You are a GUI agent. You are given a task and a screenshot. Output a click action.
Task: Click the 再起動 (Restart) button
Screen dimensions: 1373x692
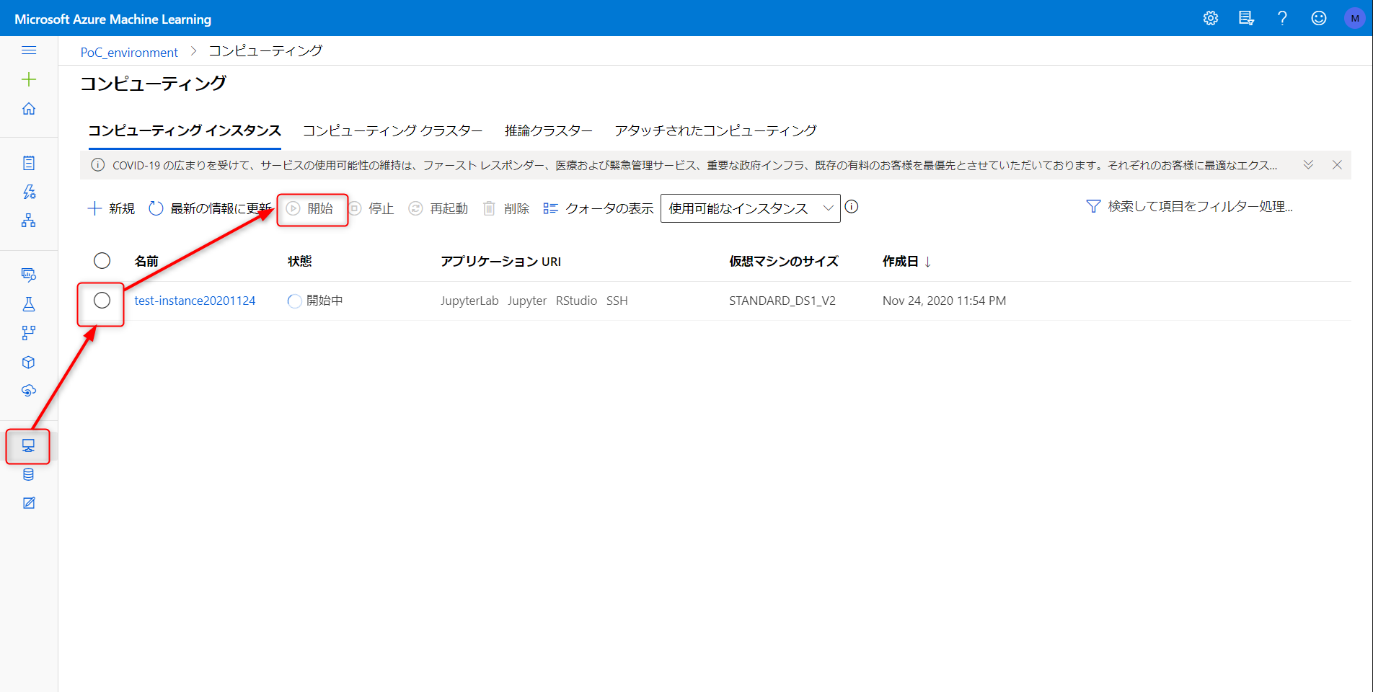point(438,208)
